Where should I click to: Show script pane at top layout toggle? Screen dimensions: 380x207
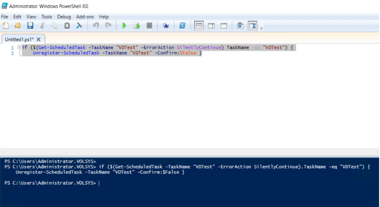point(199,26)
